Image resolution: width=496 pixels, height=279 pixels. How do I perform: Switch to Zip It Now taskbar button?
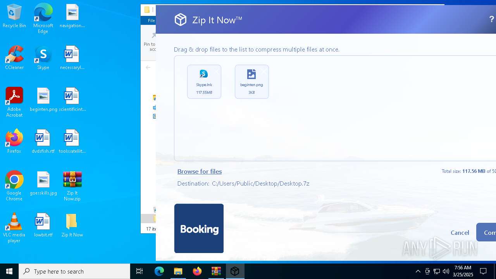235,271
